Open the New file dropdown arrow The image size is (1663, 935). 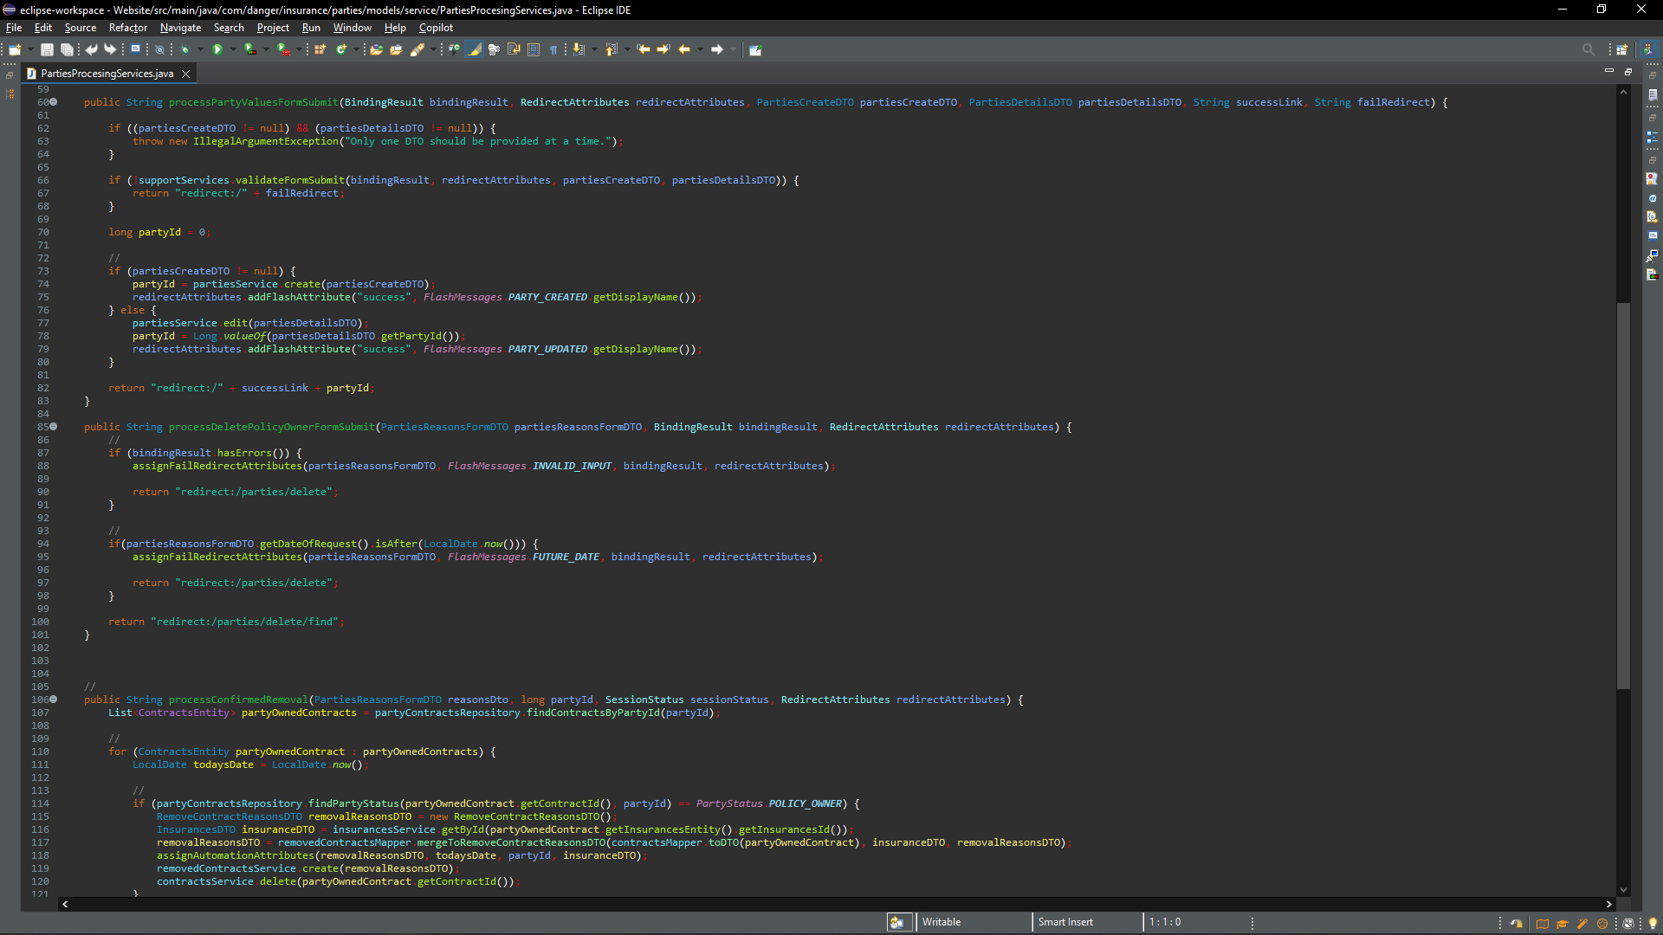coord(30,49)
